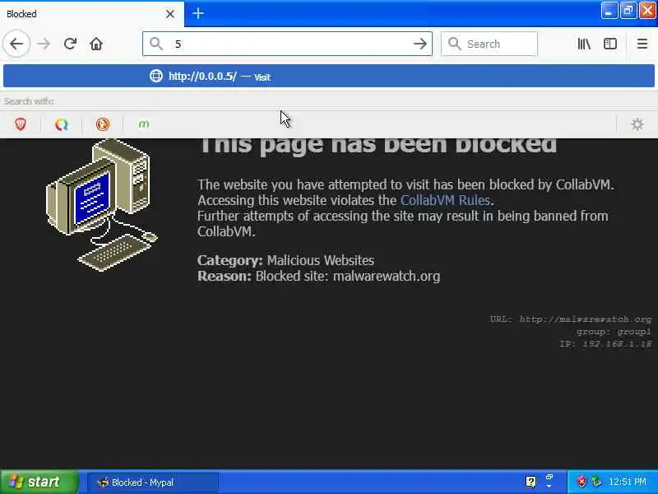Click the retro computer illustration
The image size is (658, 494).
(102, 205)
